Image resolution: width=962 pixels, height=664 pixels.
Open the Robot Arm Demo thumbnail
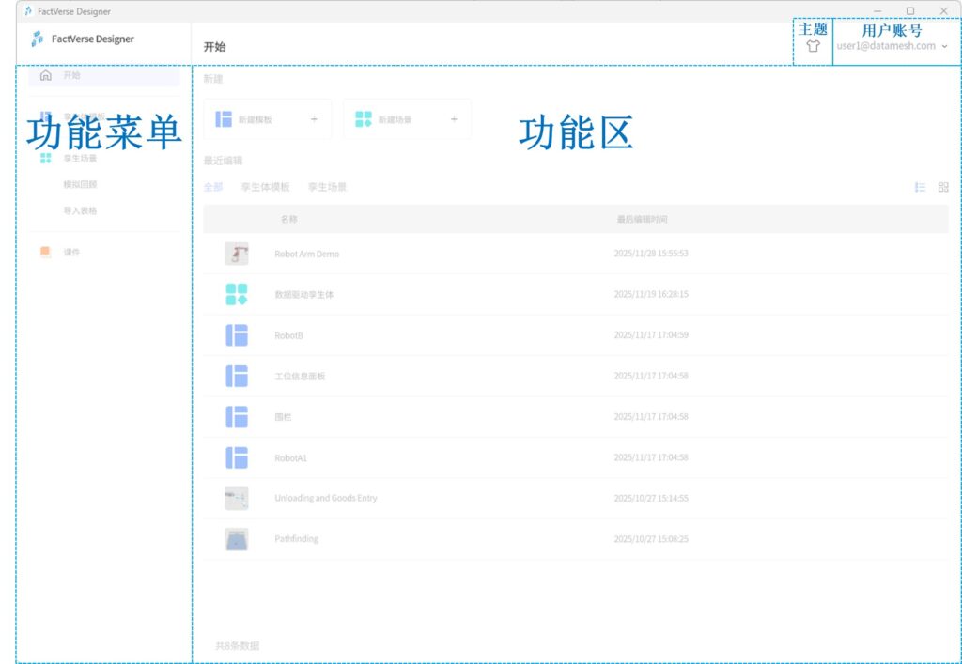(237, 254)
